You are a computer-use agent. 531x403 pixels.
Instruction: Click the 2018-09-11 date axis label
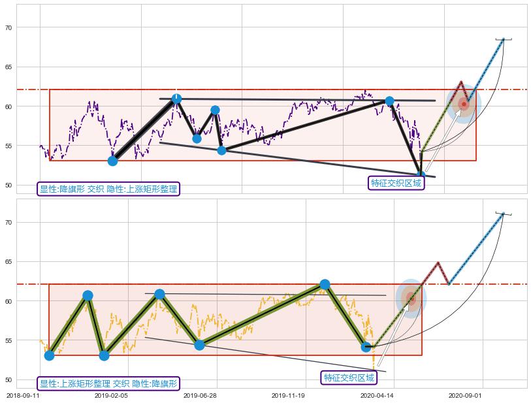[23, 395]
